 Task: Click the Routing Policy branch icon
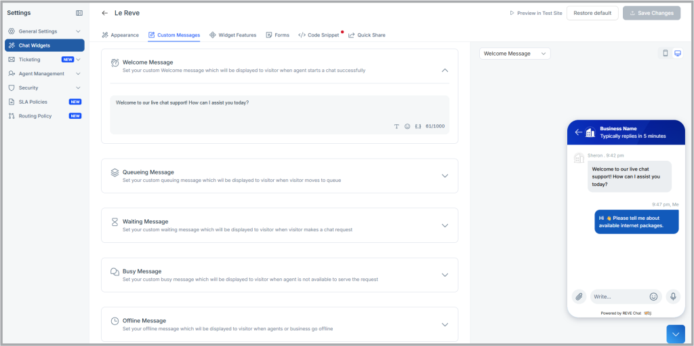coord(12,116)
